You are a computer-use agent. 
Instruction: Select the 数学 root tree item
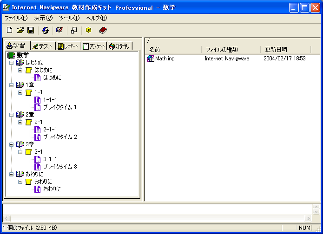pyautogui.click(x=23, y=55)
